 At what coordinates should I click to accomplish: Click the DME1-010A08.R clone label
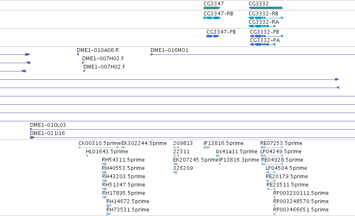point(98,50)
